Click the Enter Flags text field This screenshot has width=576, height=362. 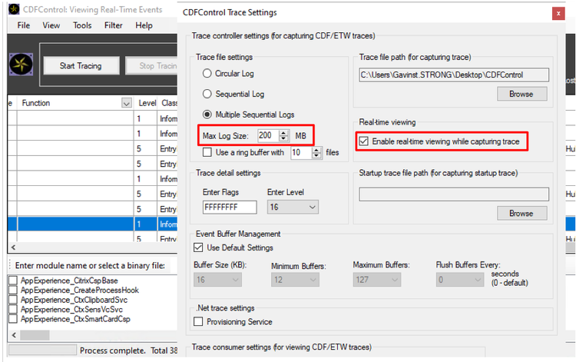(230, 207)
